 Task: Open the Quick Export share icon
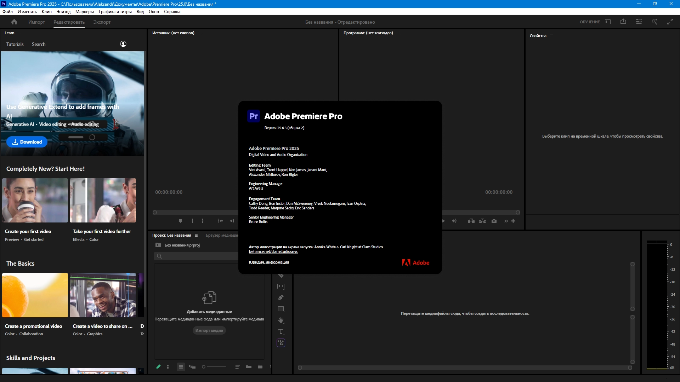pos(623,22)
